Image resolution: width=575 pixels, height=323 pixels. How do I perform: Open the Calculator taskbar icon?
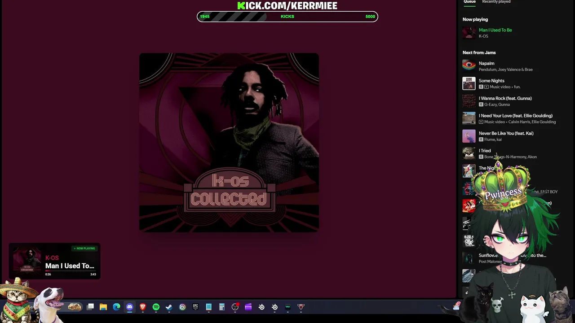point(221,307)
